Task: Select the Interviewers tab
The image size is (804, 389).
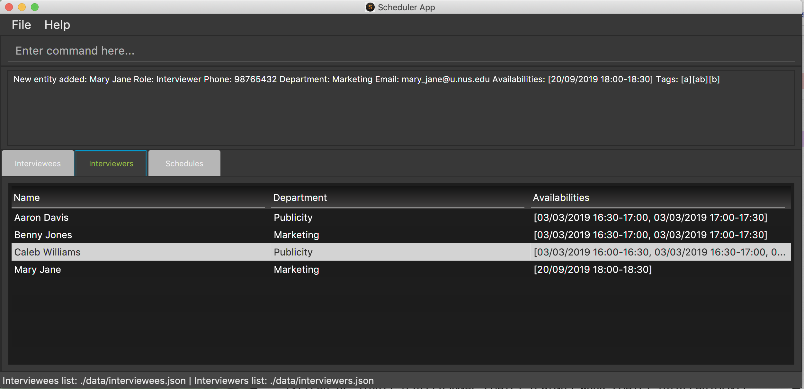Action: pyautogui.click(x=111, y=163)
